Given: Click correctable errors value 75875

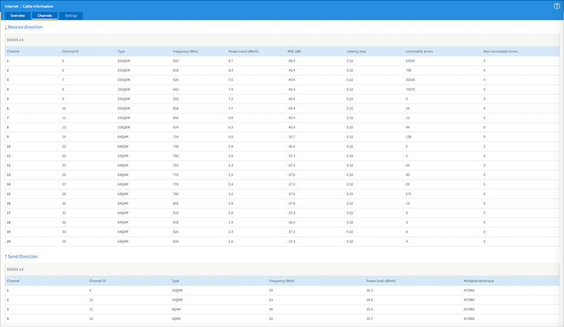Looking at the screenshot, I should [410, 89].
